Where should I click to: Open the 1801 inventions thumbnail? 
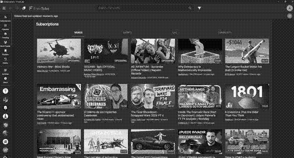coord(247,96)
